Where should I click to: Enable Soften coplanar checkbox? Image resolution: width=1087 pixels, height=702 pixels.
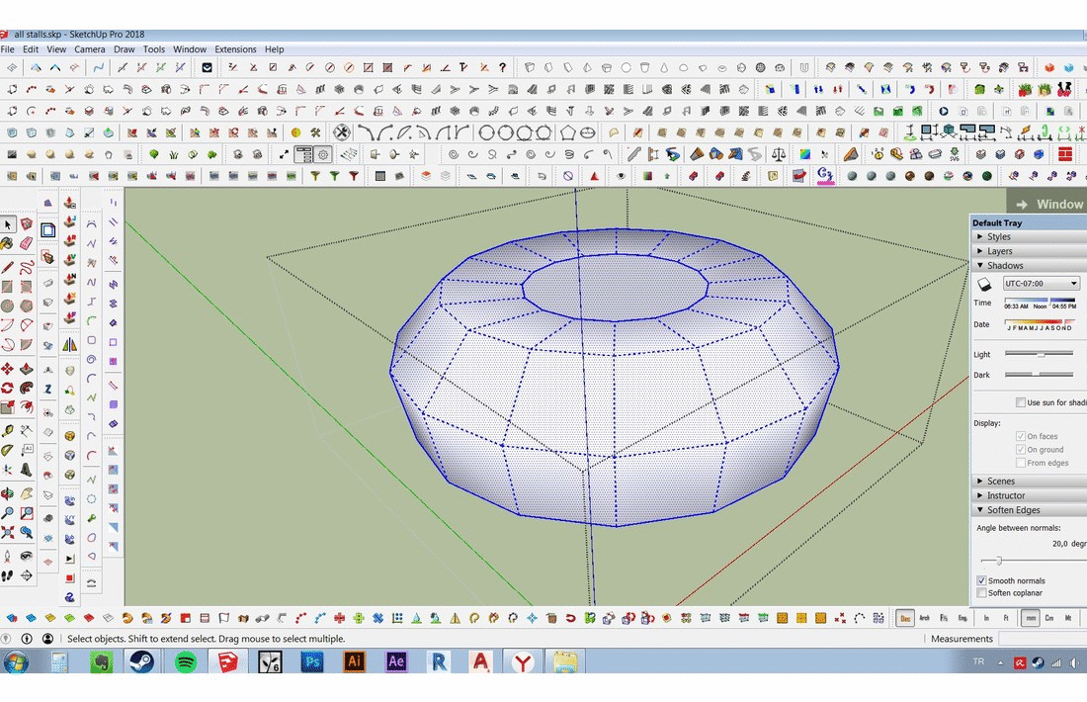[981, 593]
